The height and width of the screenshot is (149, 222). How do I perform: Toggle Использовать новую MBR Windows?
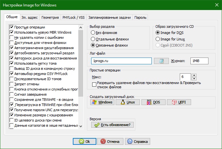(12, 32)
